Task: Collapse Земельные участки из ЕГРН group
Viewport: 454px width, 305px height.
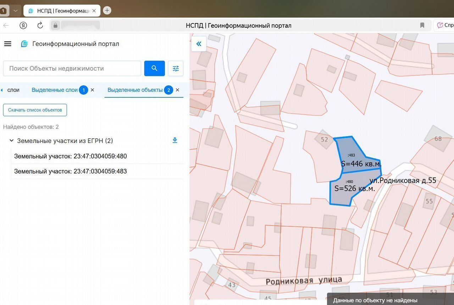Action: [x=11, y=141]
